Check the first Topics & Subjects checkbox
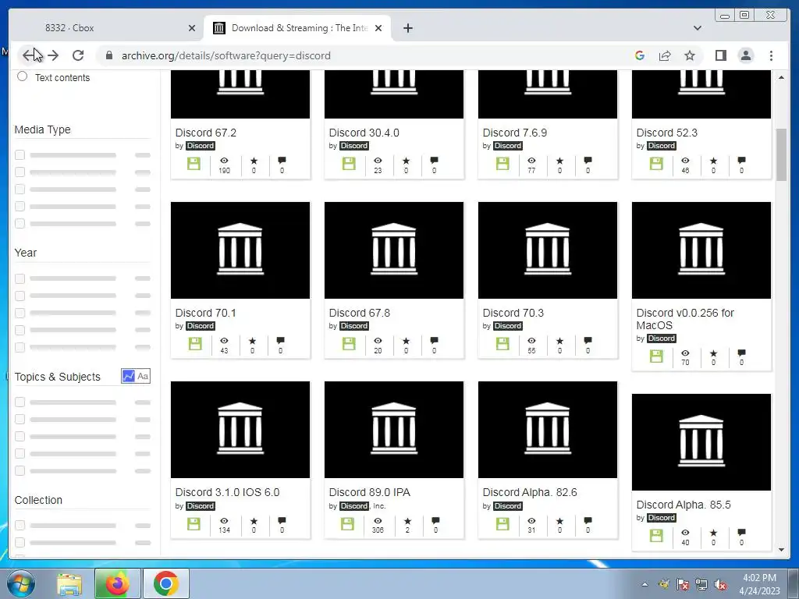Screen dimensions: 799x599 pyautogui.click(x=20, y=402)
